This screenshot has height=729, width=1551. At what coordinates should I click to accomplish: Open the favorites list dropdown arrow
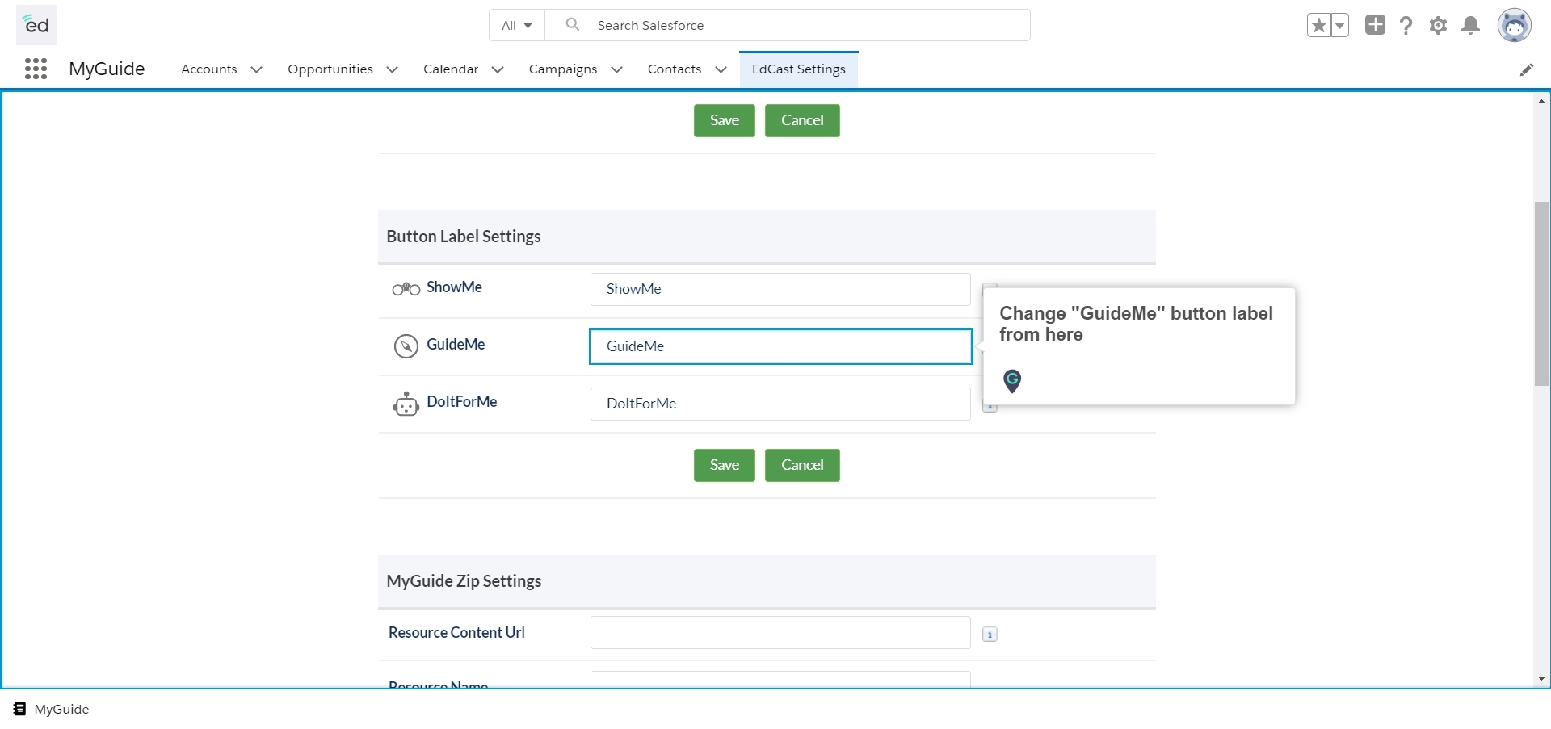pyautogui.click(x=1340, y=25)
